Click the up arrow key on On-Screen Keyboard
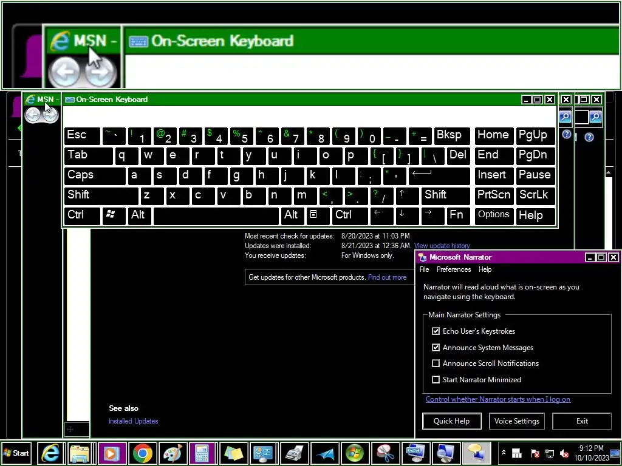This screenshot has height=466, width=622. [406, 195]
